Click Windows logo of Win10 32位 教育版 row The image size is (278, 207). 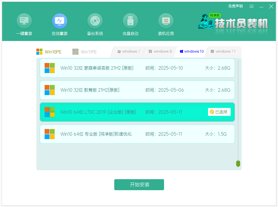(x=49, y=90)
